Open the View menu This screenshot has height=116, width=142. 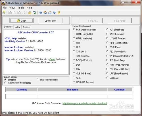[x=12, y=8]
